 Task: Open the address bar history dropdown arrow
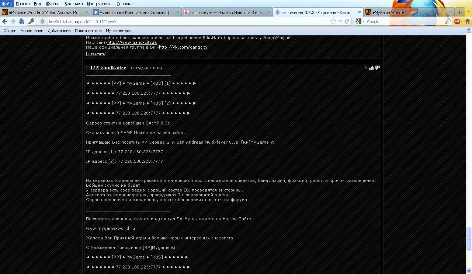pyautogui.click(x=340, y=22)
